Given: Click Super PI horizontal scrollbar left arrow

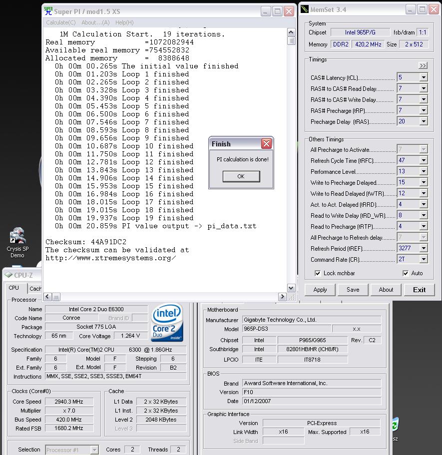Looking at the screenshot, I should [48, 297].
